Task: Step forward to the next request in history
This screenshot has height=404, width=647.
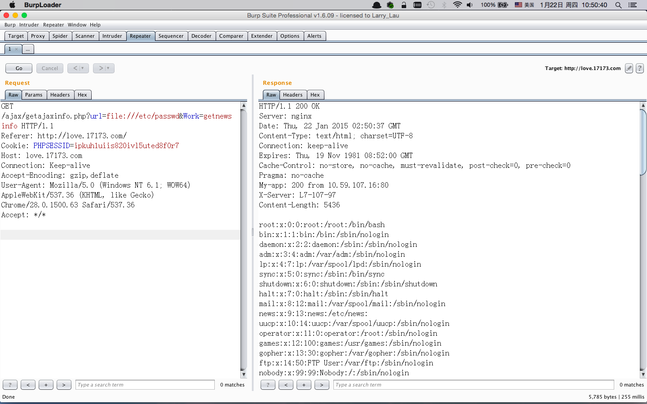Action: tap(101, 68)
